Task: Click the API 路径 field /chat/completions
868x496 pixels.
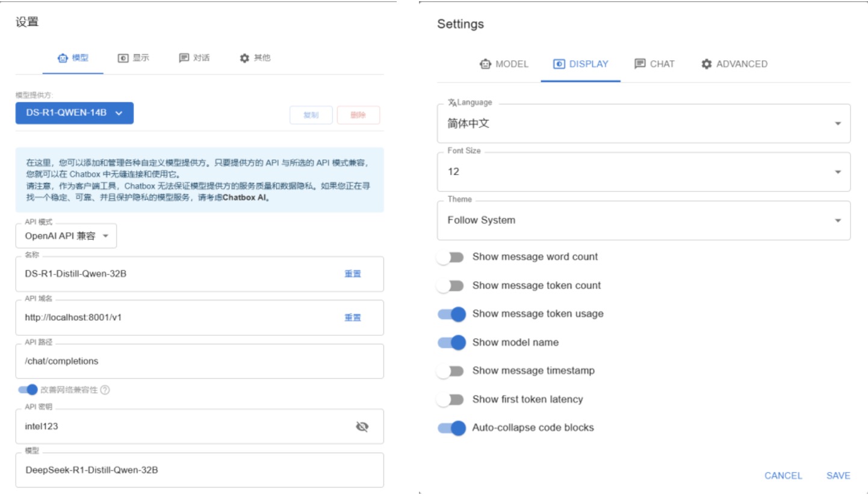Action: coord(200,361)
